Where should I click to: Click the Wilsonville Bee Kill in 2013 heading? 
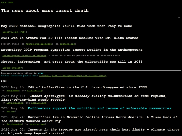coord(72,62)
